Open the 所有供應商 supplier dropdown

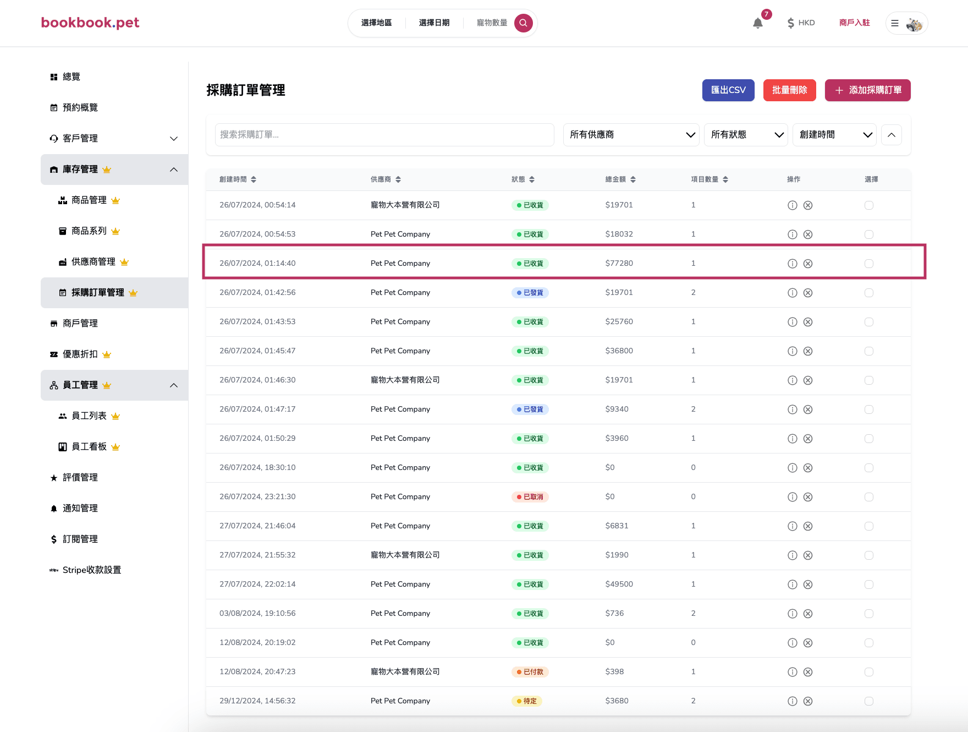[631, 135]
